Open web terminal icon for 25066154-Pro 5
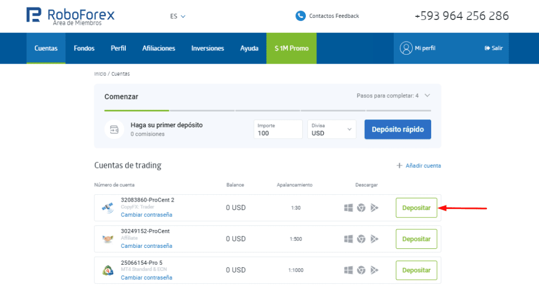The width and height of the screenshot is (539, 300). 361,270
